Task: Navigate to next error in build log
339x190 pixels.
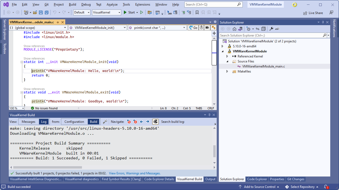Action: pyautogui.click(x=135, y=122)
